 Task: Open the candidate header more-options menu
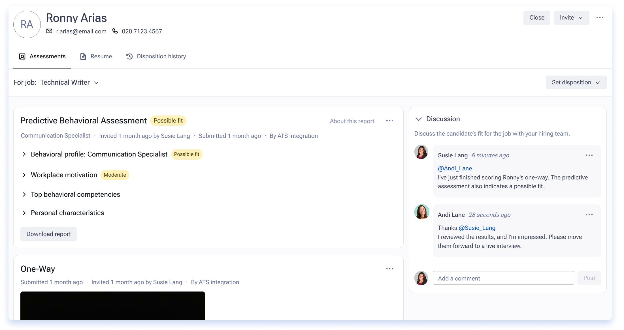tap(600, 18)
